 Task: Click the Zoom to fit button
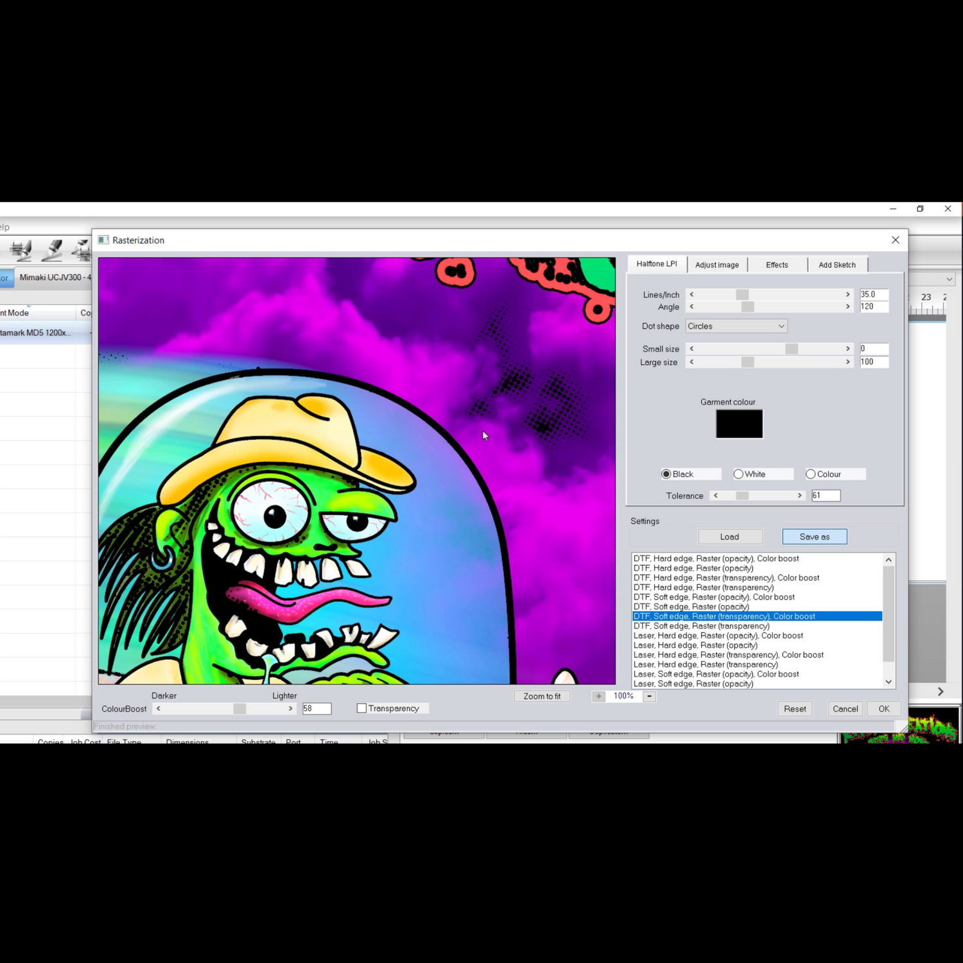tap(542, 696)
